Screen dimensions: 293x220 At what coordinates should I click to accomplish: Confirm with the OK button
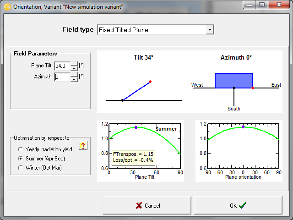click(x=238, y=205)
